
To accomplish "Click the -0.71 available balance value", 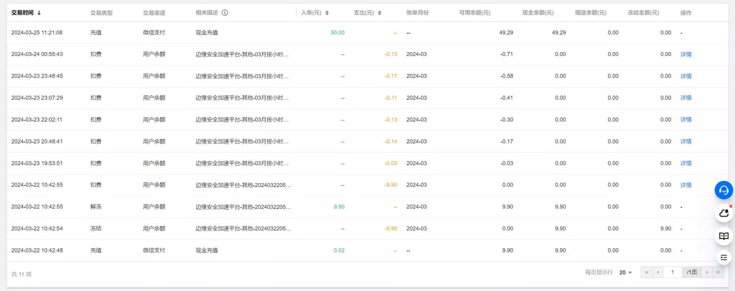I will tap(507, 54).
